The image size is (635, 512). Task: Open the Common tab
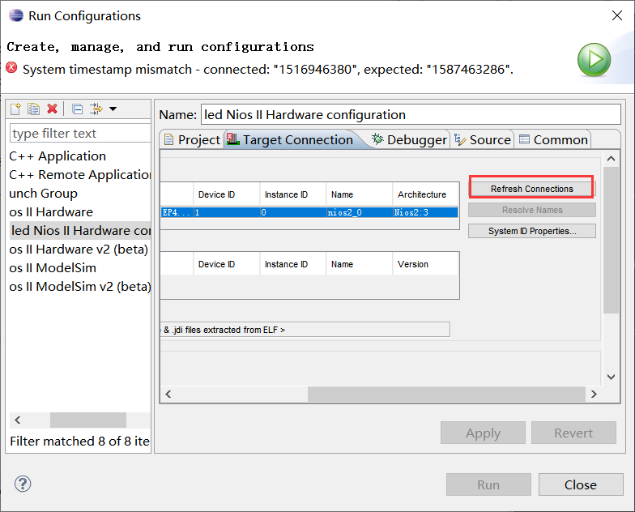point(553,139)
